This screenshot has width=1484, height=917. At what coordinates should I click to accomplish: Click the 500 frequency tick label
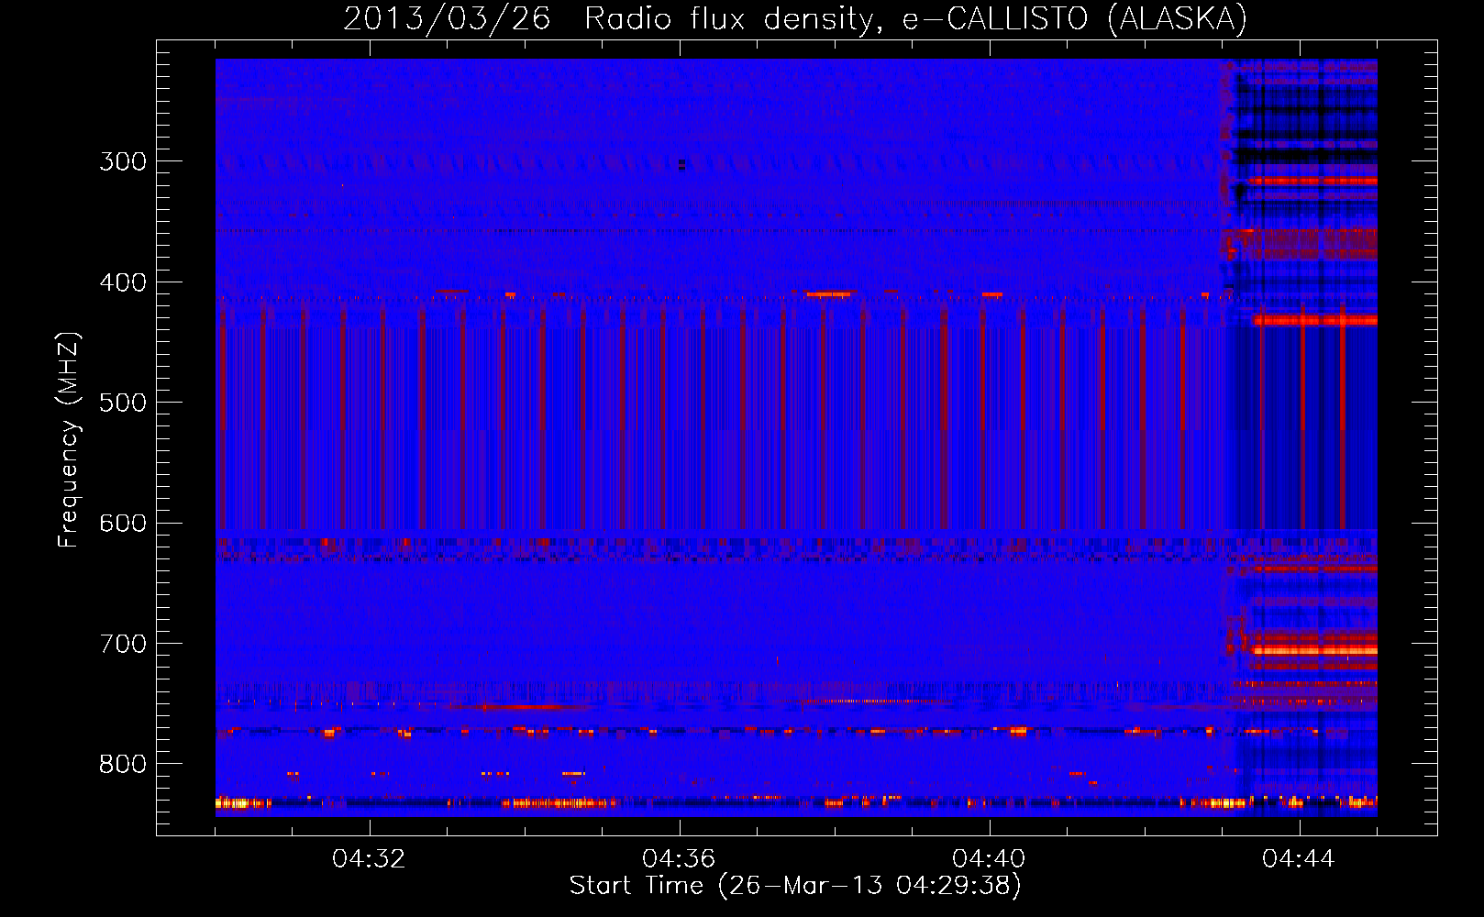(x=123, y=403)
